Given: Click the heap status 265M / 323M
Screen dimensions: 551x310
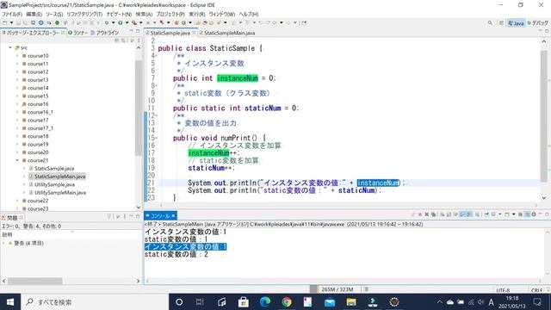Looking at the screenshot, I should (x=337, y=289).
